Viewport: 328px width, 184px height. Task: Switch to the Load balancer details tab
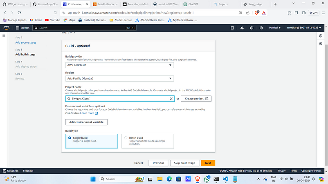(106, 4)
